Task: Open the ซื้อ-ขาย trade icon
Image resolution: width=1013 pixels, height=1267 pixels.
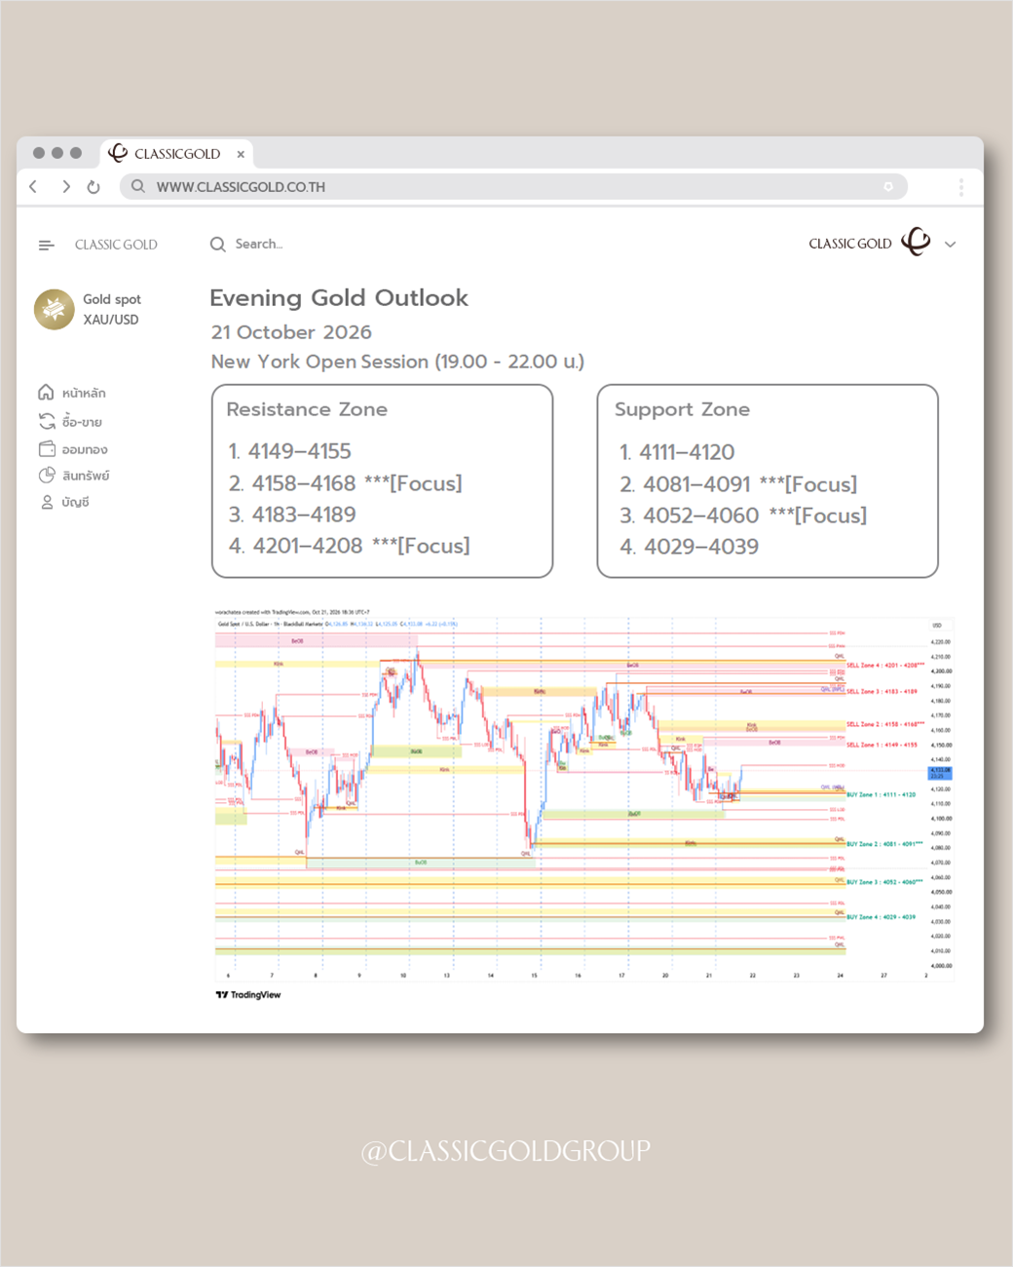Action: [x=47, y=421]
